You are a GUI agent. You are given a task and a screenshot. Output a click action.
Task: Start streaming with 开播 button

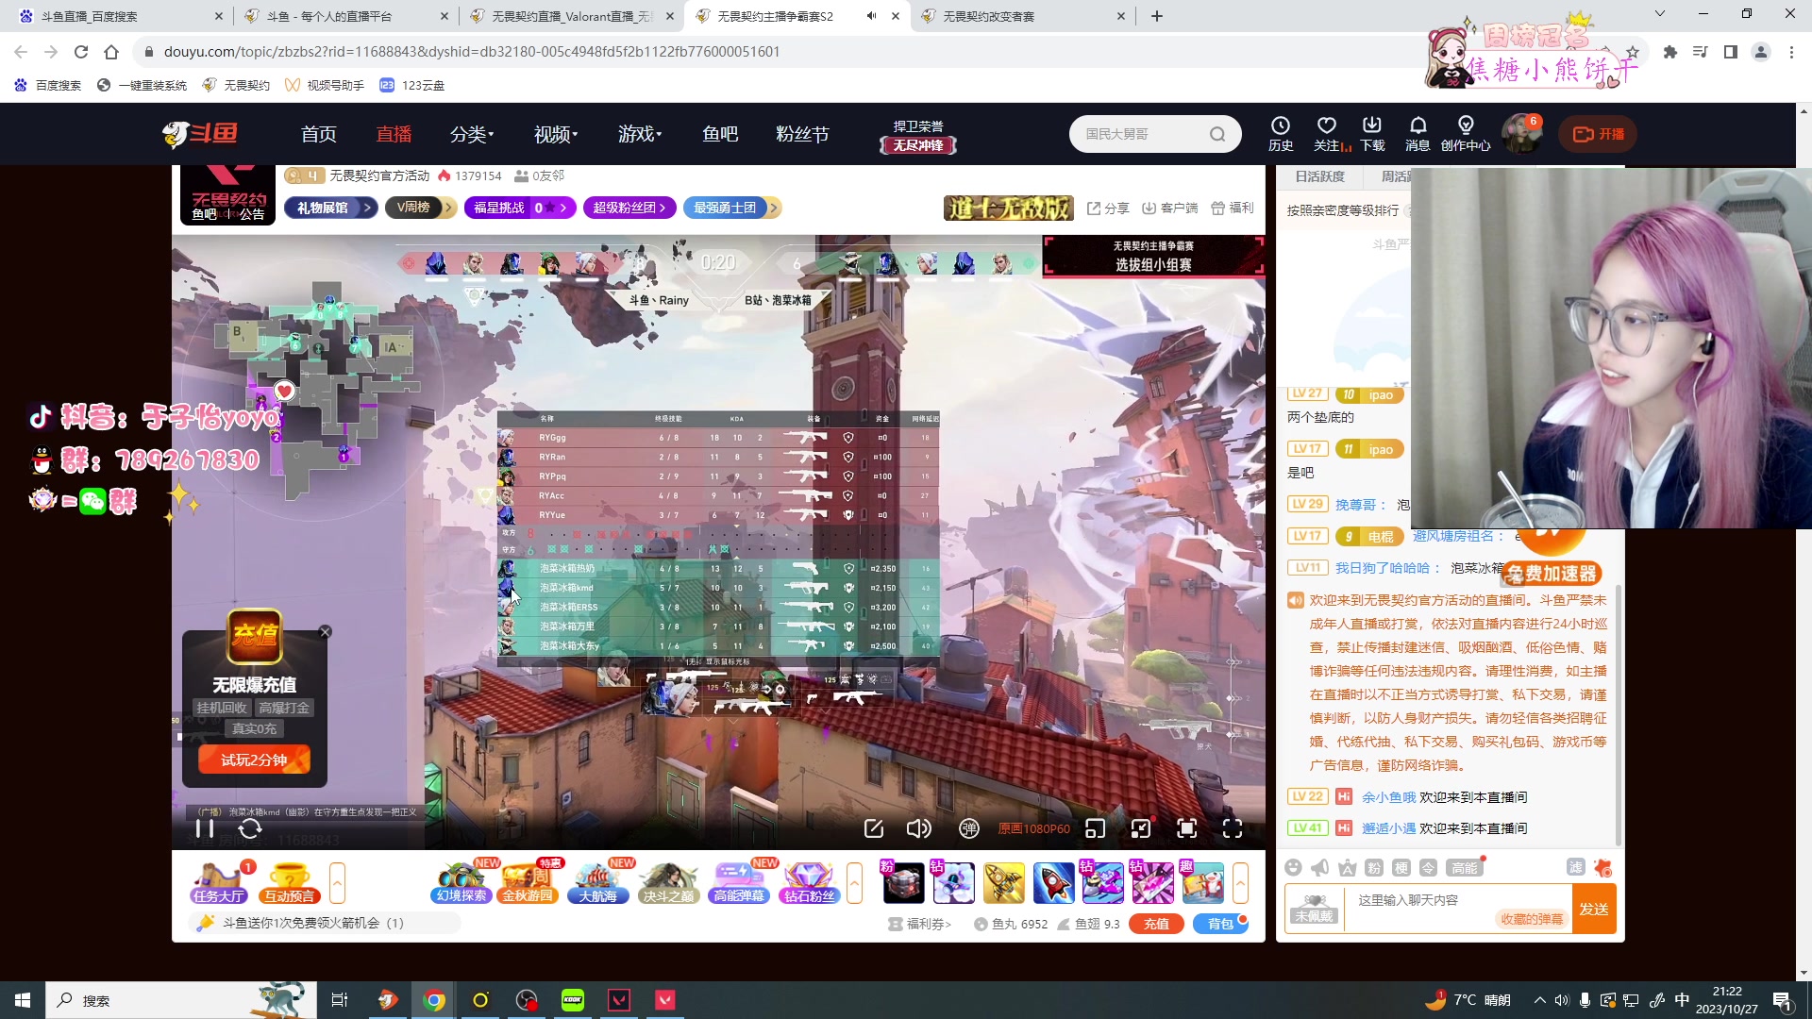pyautogui.click(x=1598, y=134)
